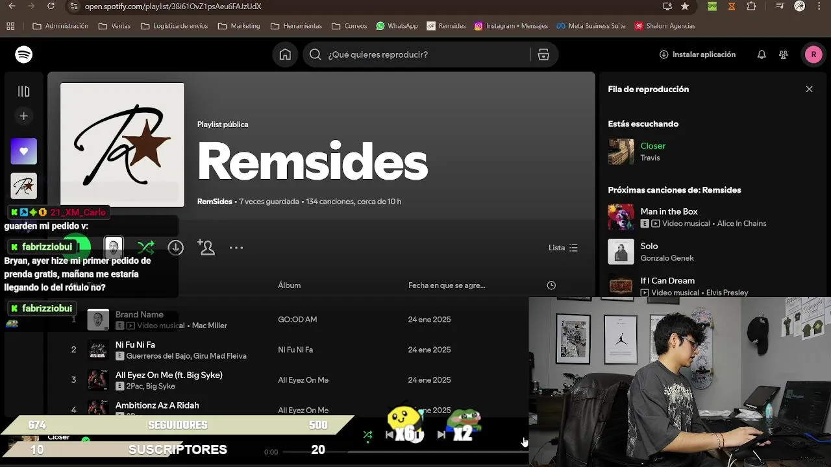Screen dimensions: 831x467
Task: Click the Closer now-playing title in queue
Action: pos(653,146)
